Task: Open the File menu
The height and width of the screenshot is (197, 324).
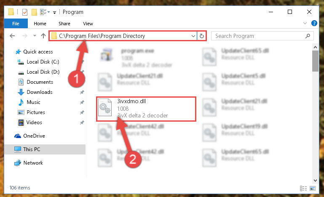Action: coord(16,24)
